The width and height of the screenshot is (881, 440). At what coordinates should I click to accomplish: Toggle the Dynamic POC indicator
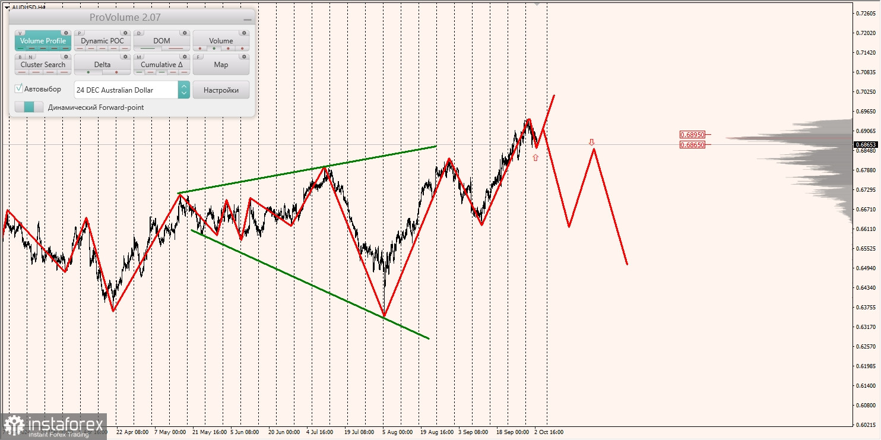click(102, 41)
